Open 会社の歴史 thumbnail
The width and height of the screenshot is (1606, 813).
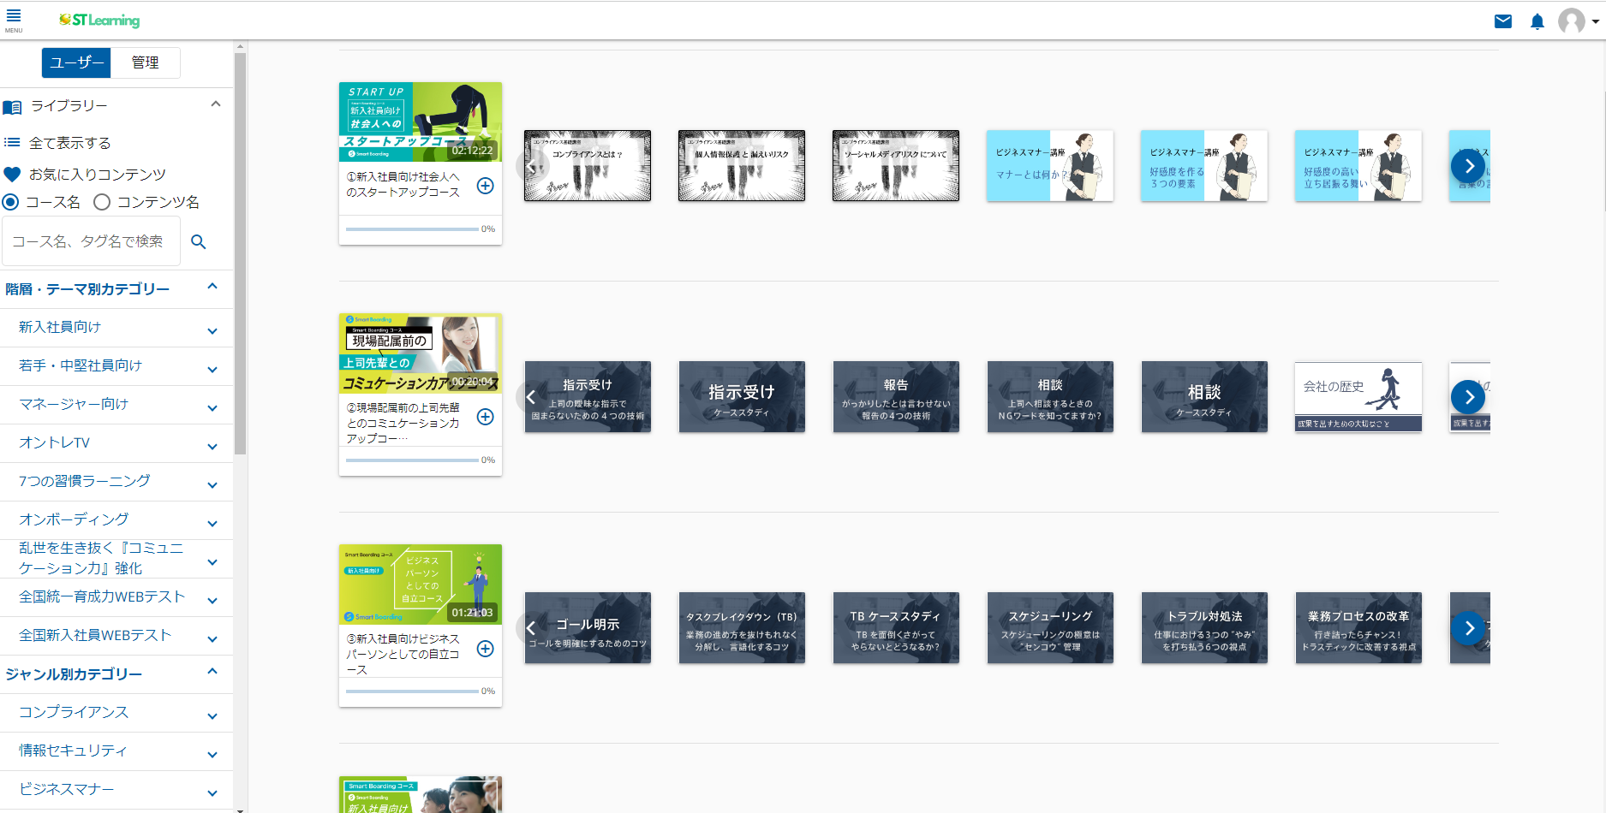pyautogui.click(x=1358, y=397)
